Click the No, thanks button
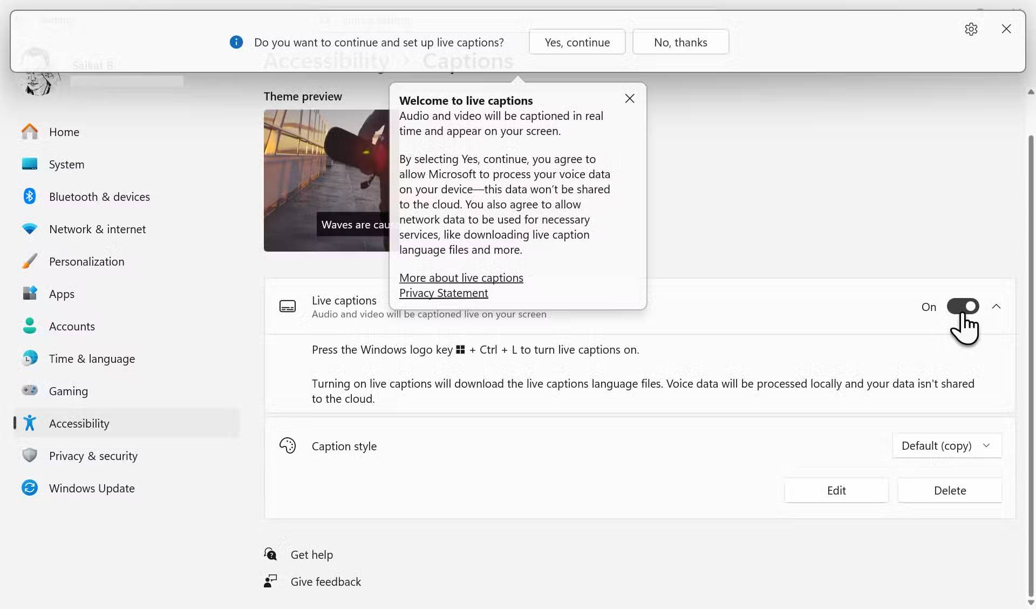Image resolution: width=1036 pixels, height=609 pixels. 680,42
